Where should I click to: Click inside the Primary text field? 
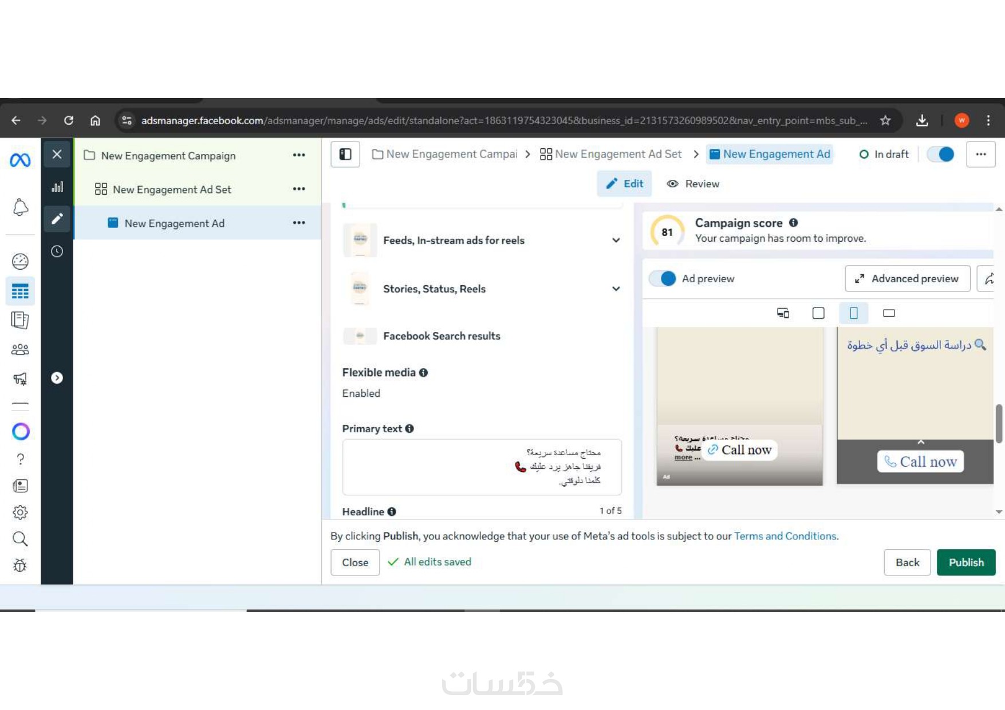tap(482, 467)
